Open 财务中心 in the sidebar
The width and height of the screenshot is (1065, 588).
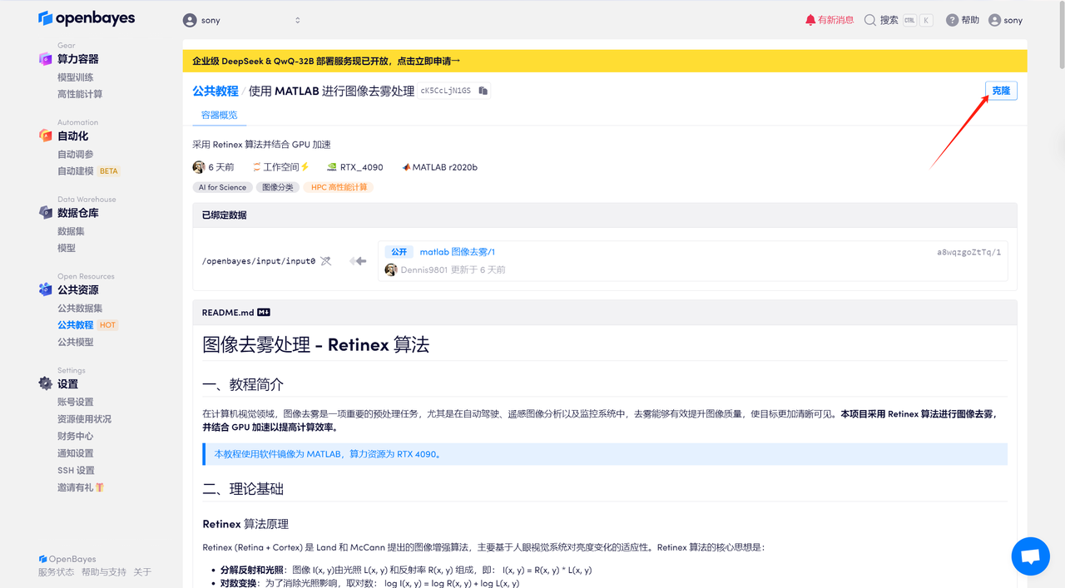(x=76, y=436)
